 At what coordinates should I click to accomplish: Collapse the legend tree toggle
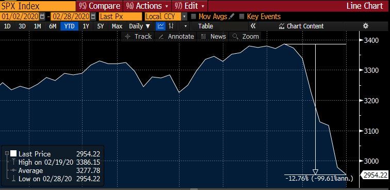coord(7,154)
